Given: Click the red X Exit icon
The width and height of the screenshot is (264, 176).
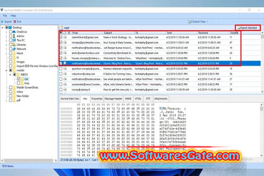Looking at the screenshot, I should click(15, 22).
